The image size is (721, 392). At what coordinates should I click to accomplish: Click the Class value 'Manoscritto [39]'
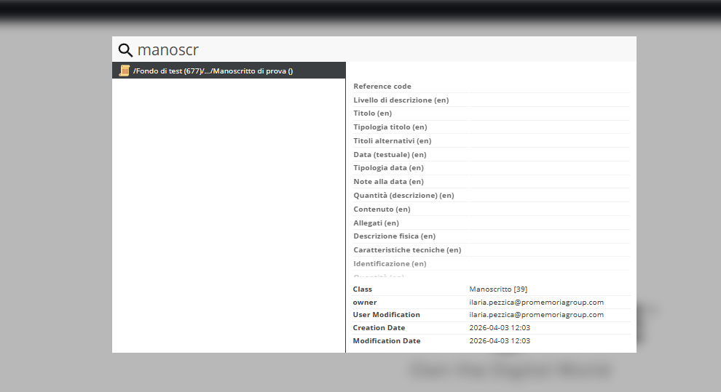tap(493, 289)
